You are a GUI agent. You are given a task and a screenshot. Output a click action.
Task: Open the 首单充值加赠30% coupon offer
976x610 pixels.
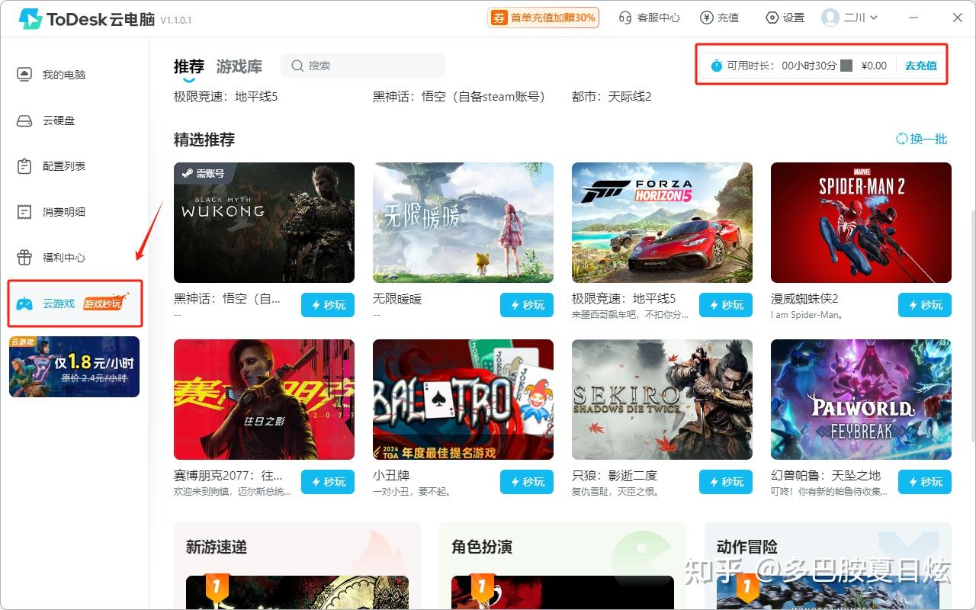pos(543,17)
